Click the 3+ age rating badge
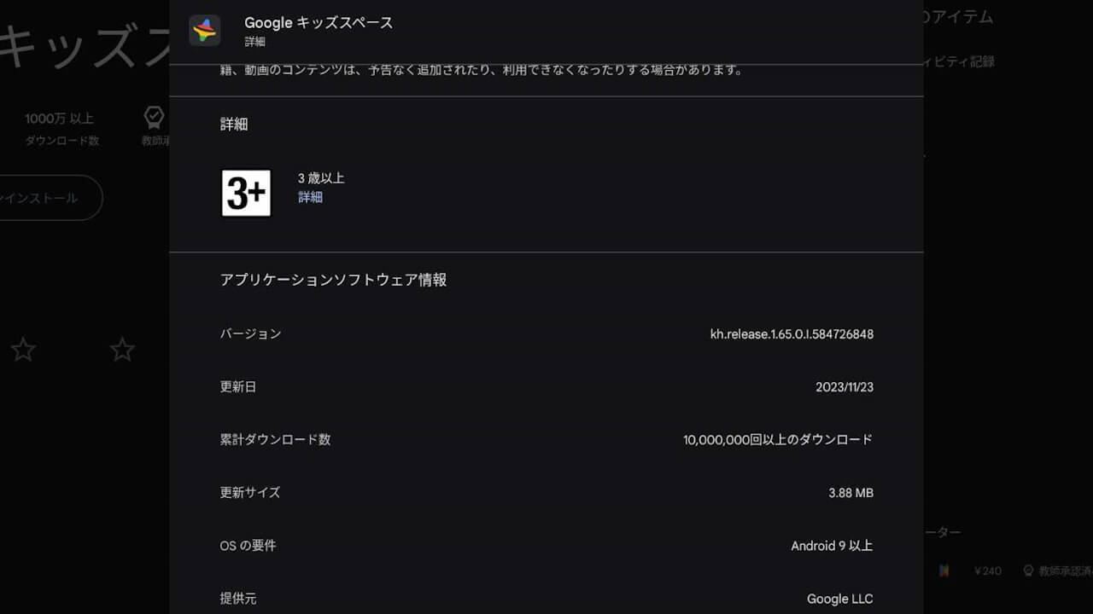The image size is (1093, 614). coord(246,193)
